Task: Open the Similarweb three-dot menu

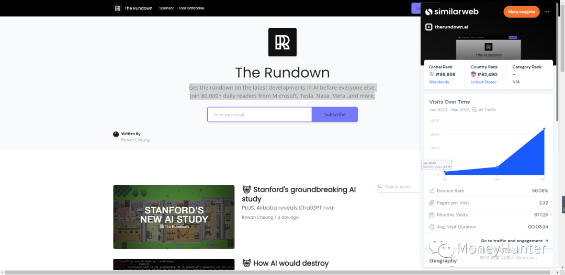Action: [x=547, y=12]
